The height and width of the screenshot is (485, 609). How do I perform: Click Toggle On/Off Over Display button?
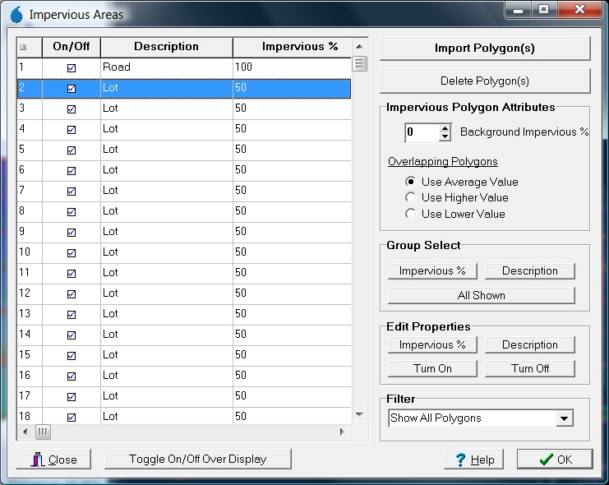pyautogui.click(x=197, y=459)
